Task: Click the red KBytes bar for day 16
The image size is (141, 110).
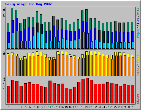Action: click(70, 96)
